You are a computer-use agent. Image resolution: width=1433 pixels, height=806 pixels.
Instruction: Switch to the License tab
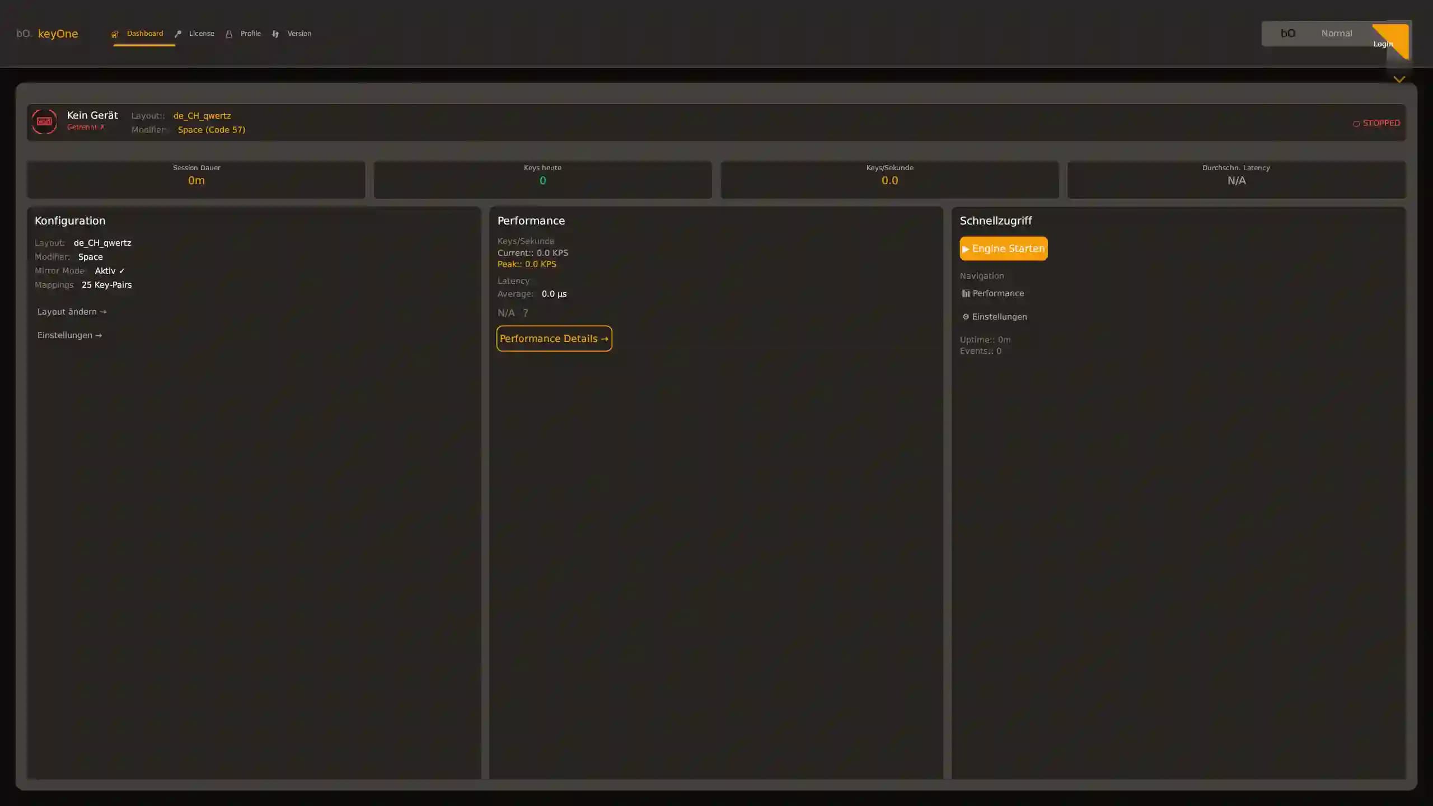200,34
